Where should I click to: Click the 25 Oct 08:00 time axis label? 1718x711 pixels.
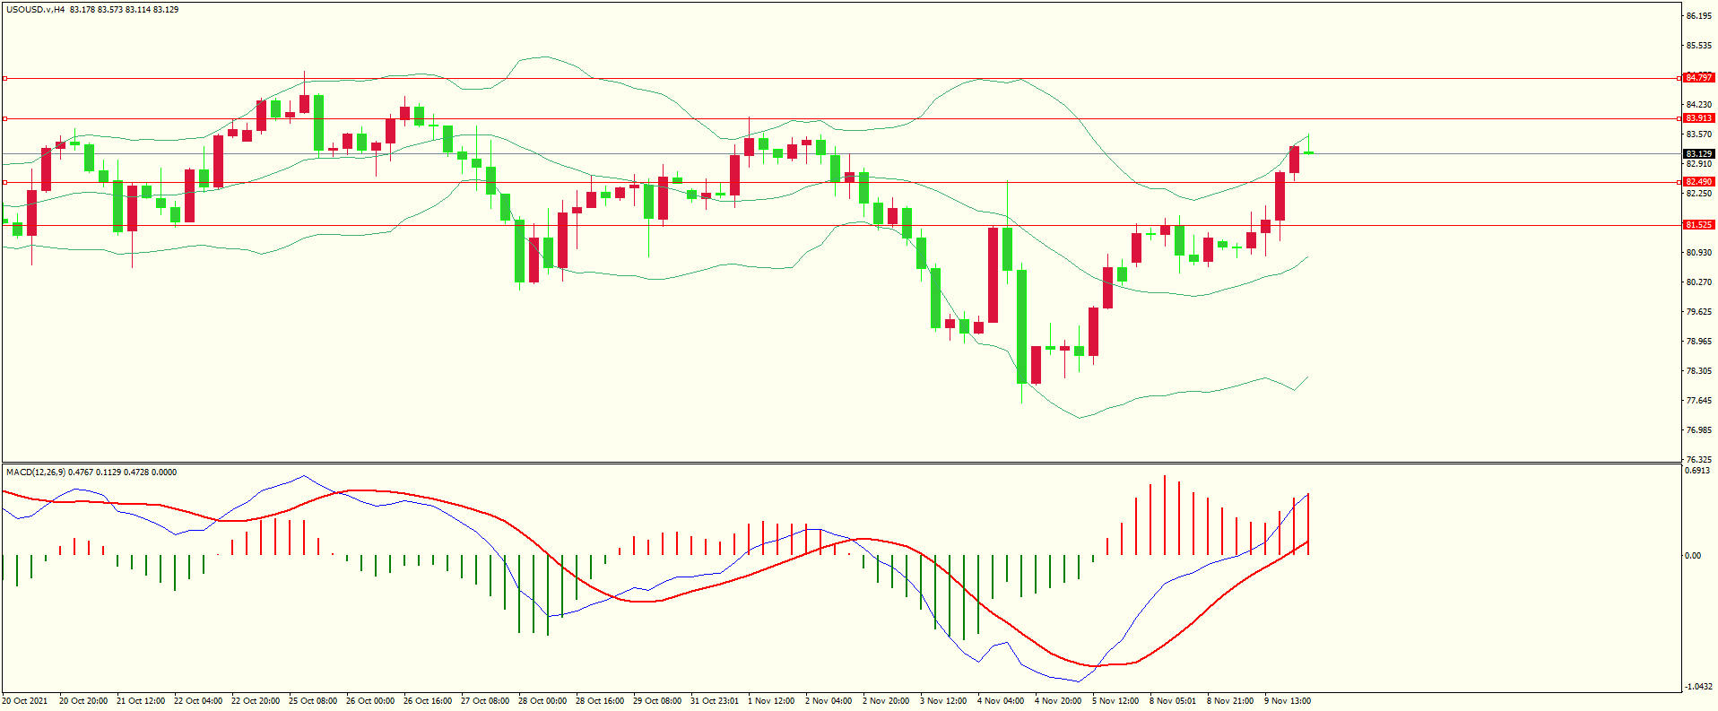pos(313,701)
